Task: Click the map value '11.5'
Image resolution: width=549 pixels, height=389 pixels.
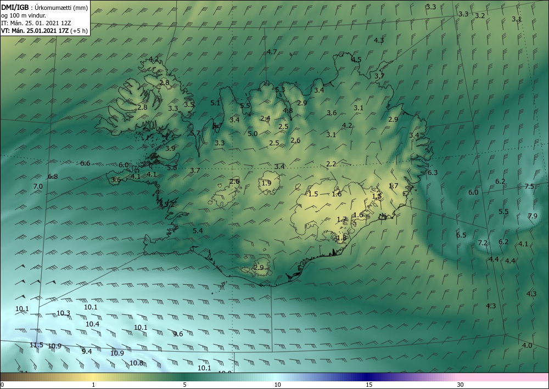Action: click(x=36, y=345)
